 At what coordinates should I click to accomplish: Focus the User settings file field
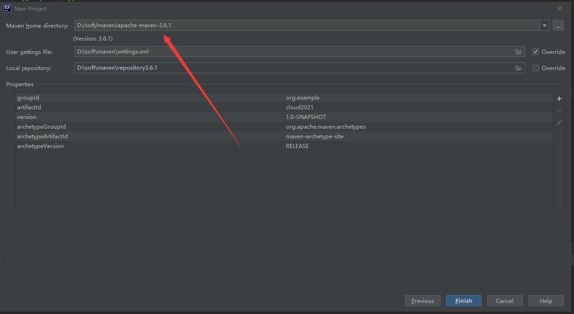pos(299,52)
